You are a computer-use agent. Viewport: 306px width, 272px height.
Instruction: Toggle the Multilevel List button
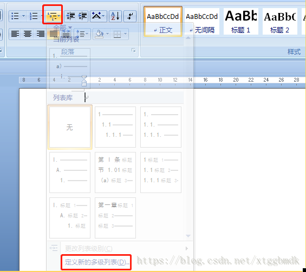[x=53, y=16]
